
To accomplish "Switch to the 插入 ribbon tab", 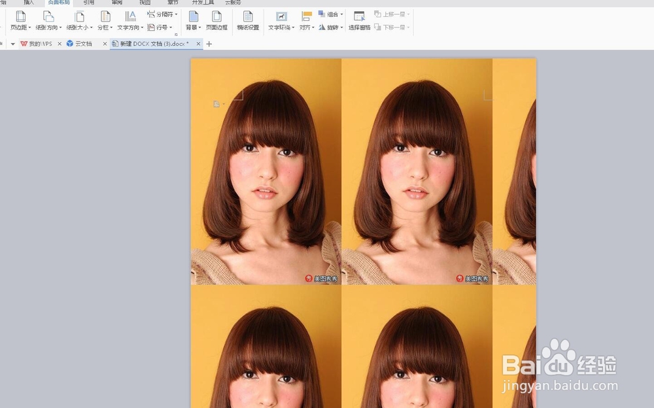I will click(x=29, y=3).
